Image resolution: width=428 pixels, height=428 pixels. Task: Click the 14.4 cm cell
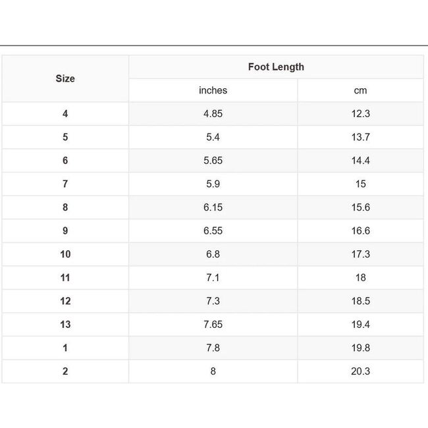tap(360, 161)
